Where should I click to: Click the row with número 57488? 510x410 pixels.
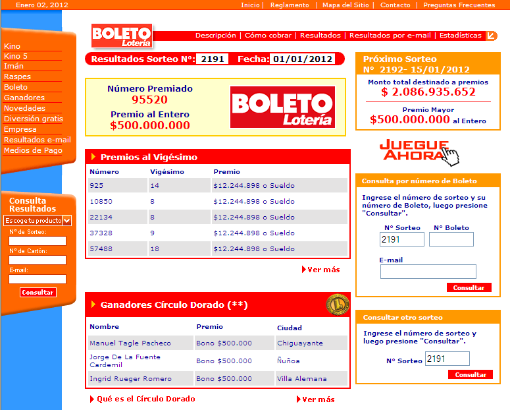coord(218,249)
